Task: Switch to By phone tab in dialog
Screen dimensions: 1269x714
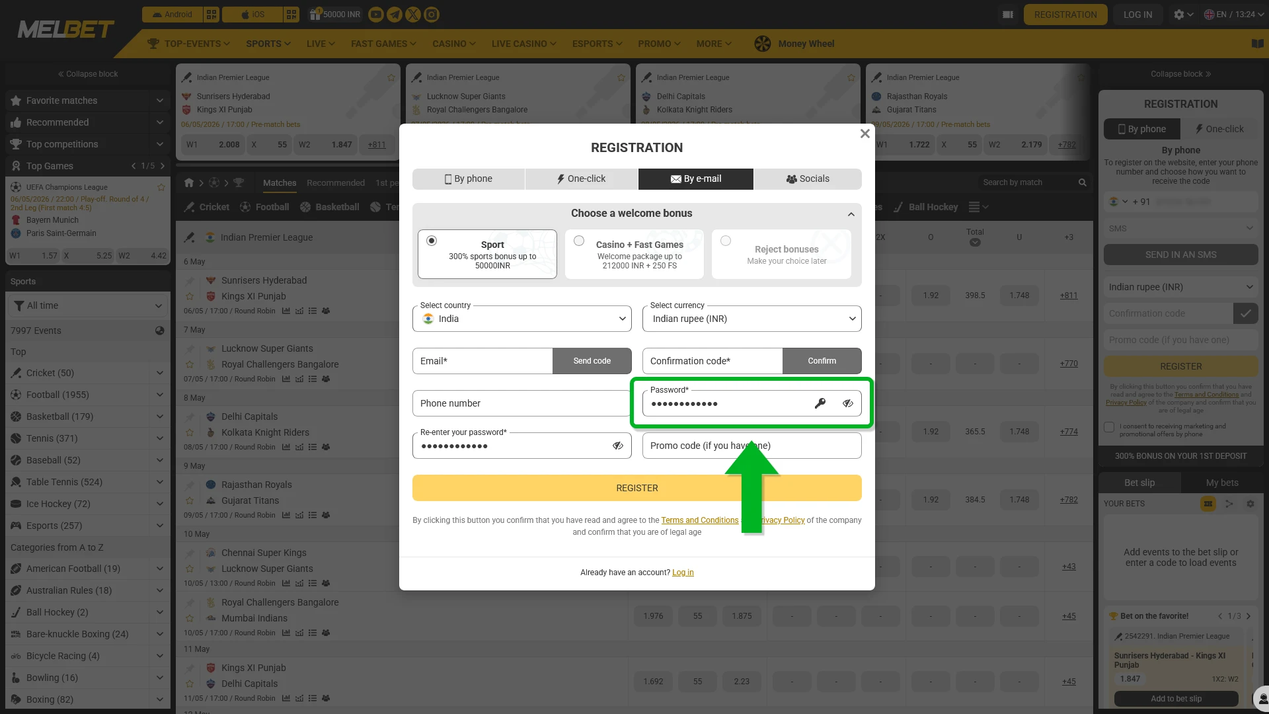Action: (x=469, y=179)
